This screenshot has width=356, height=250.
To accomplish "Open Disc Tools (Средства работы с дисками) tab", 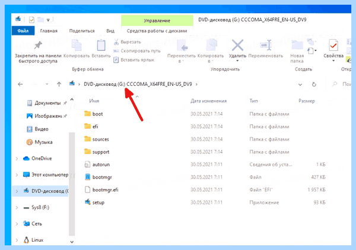I will coord(157,31).
